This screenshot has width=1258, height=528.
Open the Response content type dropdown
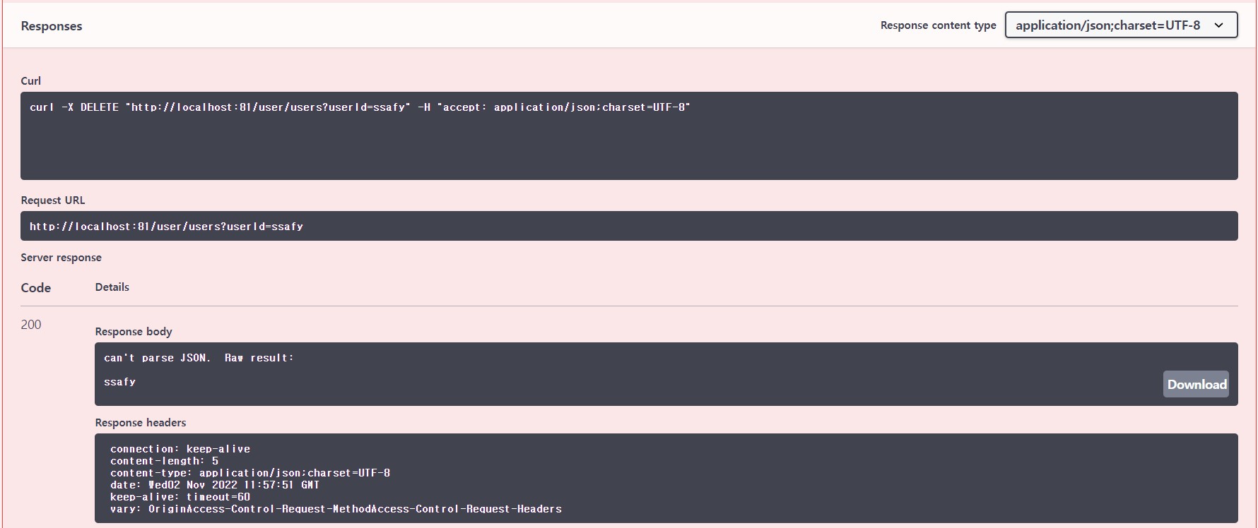tap(1121, 25)
